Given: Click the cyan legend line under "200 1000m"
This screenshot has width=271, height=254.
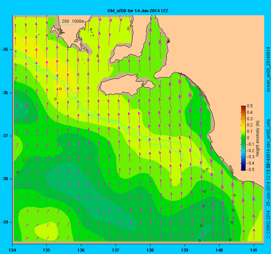Looking at the screenshot, I should pos(68,25).
